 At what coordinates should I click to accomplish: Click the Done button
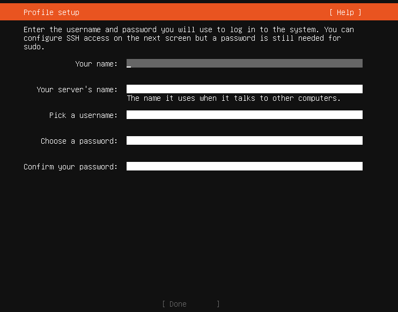191,304
